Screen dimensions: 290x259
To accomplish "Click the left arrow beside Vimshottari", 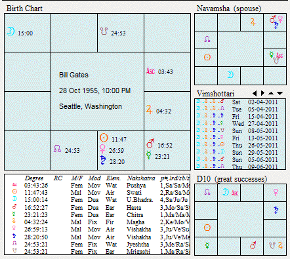I will (x=255, y=93).
